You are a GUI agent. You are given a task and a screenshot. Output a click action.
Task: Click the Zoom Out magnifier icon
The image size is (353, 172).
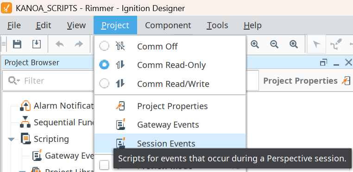coord(274,44)
